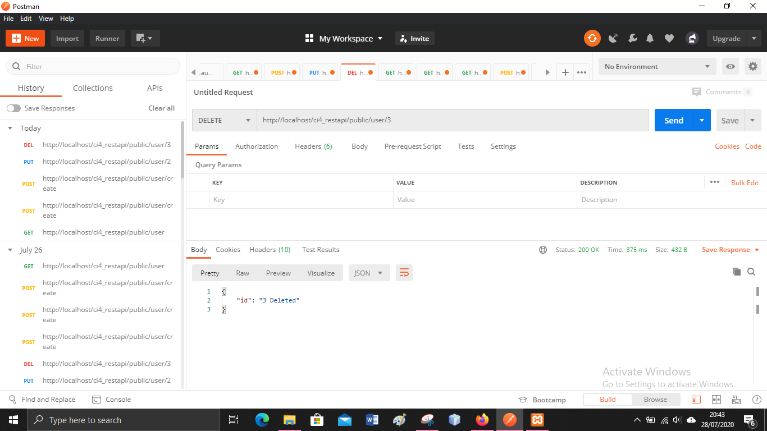Viewport: 767px width, 431px height.
Task: Open the notifications bell icon
Action: tap(650, 38)
